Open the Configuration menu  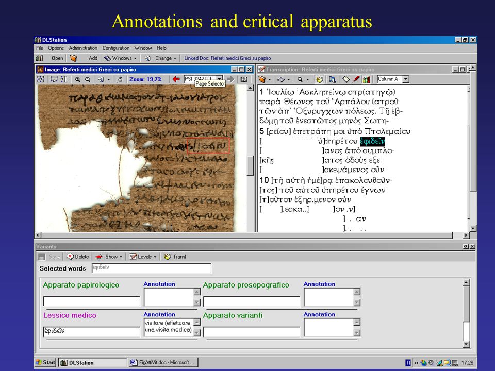pos(116,48)
